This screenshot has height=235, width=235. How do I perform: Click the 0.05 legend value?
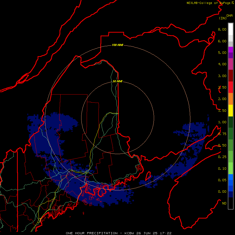pos(222,180)
